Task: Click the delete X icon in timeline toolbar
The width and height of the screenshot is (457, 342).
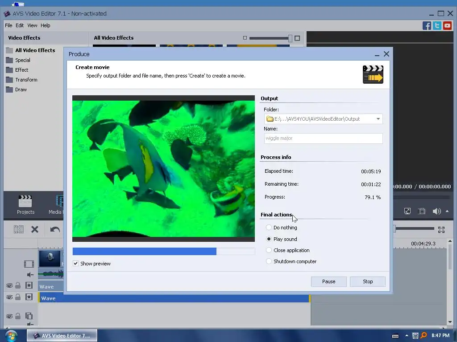Action: point(35,229)
